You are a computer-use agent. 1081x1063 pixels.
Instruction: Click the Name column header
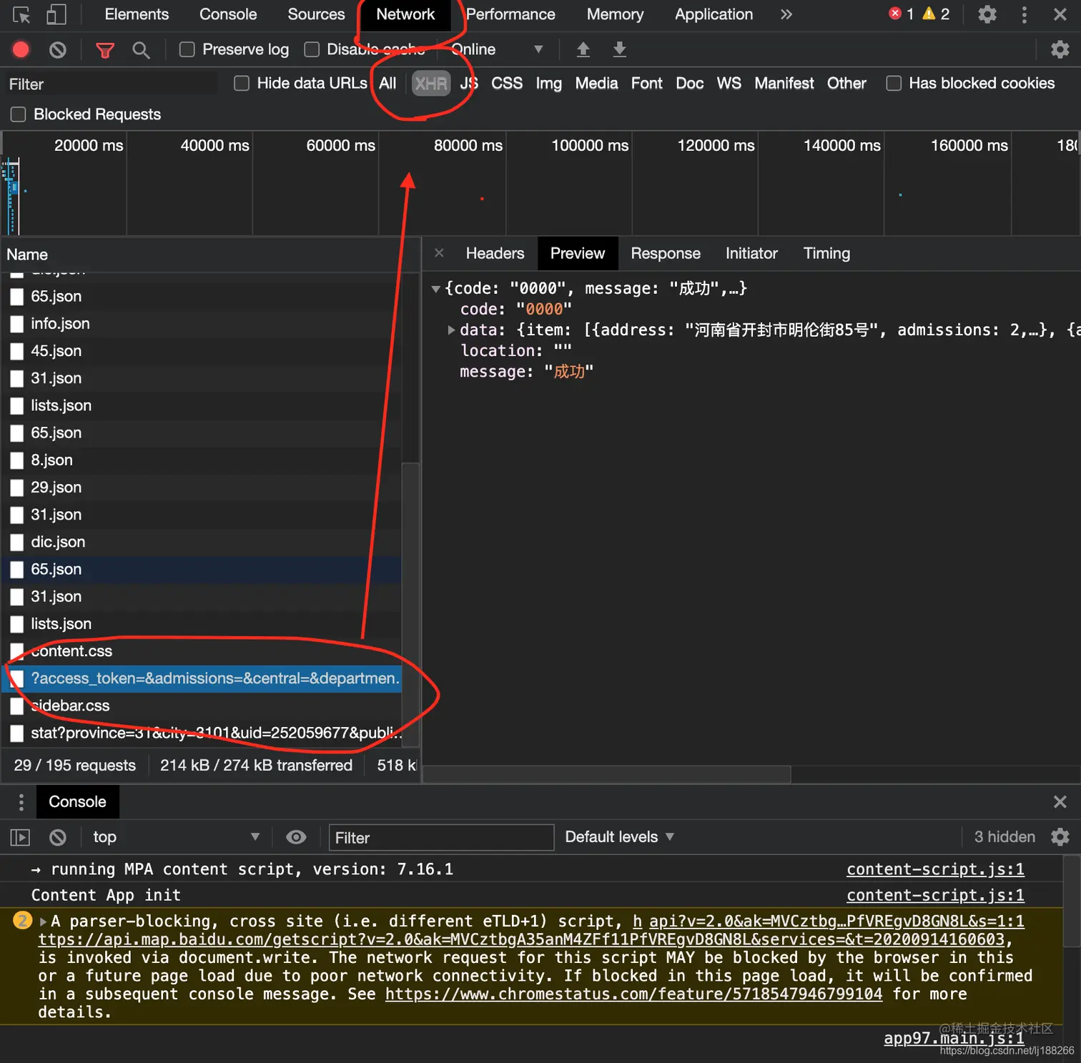click(x=209, y=254)
